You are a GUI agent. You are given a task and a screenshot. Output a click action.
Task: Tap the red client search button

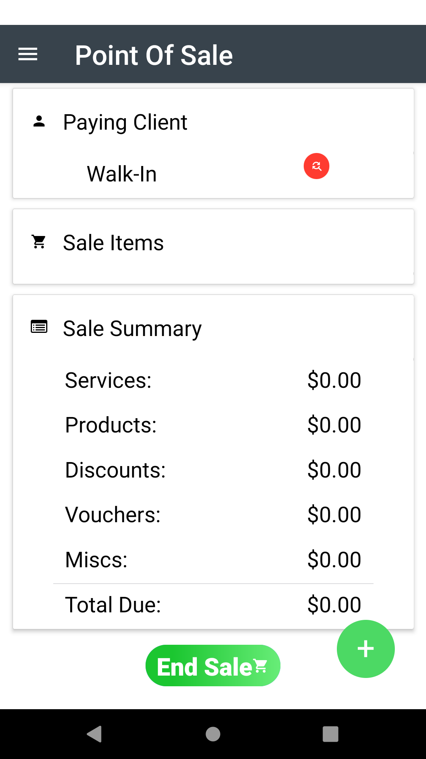point(316,166)
